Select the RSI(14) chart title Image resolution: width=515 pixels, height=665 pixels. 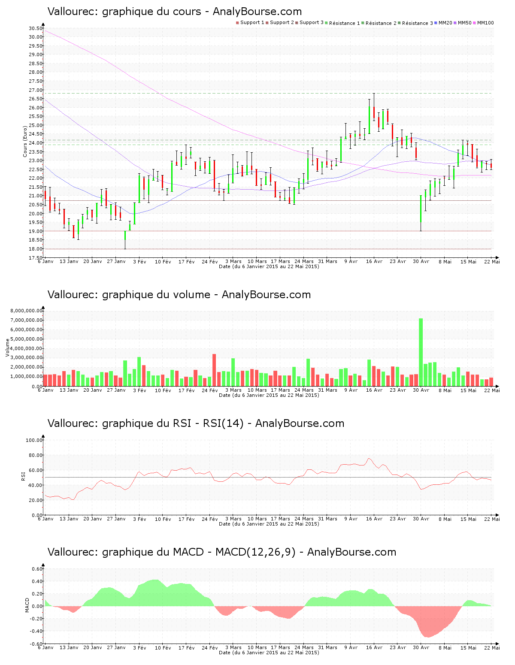point(196,423)
